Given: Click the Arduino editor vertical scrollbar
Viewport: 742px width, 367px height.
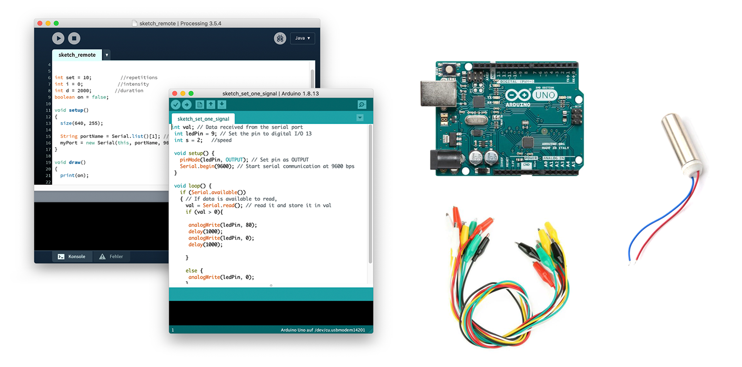Looking at the screenshot, I should click(x=370, y=194).
